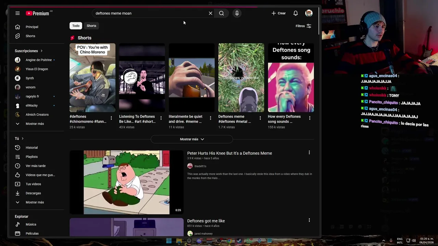Image resolution: width=438 pixels, height=246 pixels.
Task: Open options for literalmente be quiet short
Action: [210, 118]
